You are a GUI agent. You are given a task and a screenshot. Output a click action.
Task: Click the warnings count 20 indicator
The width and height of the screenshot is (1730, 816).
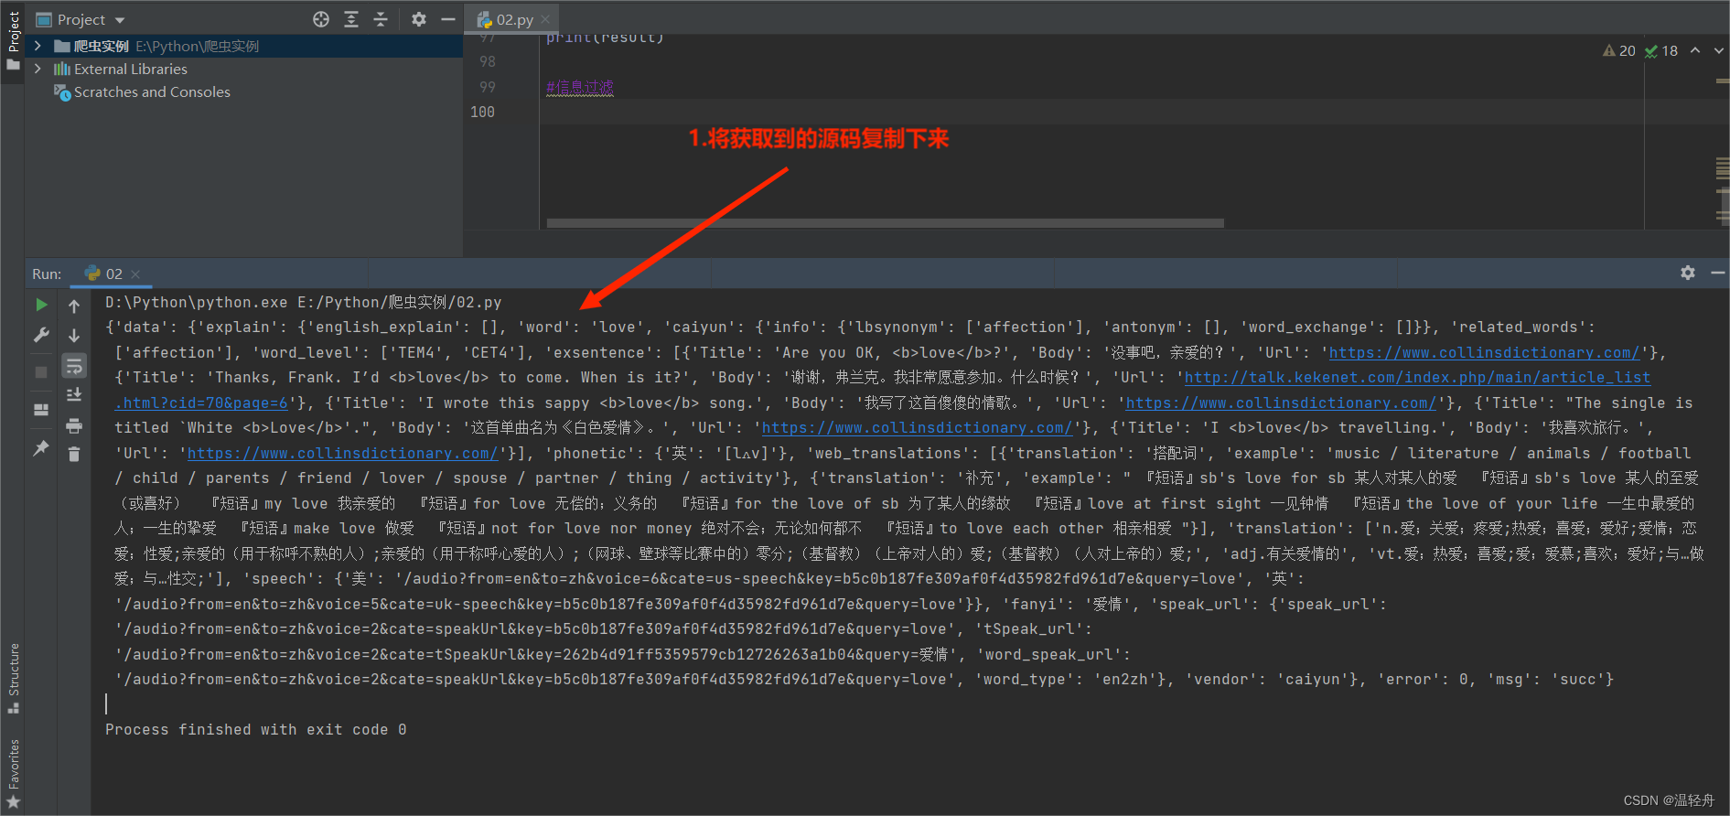click(1618, 51)
